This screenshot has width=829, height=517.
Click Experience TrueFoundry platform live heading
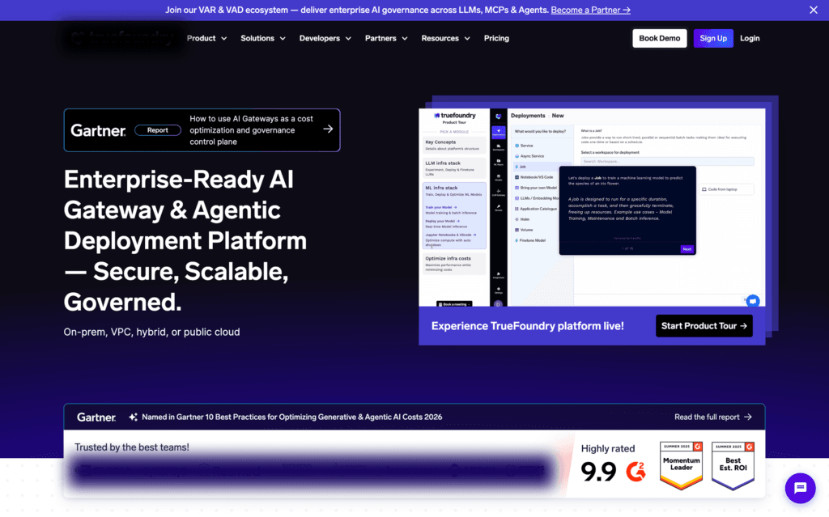coord(528,326)
